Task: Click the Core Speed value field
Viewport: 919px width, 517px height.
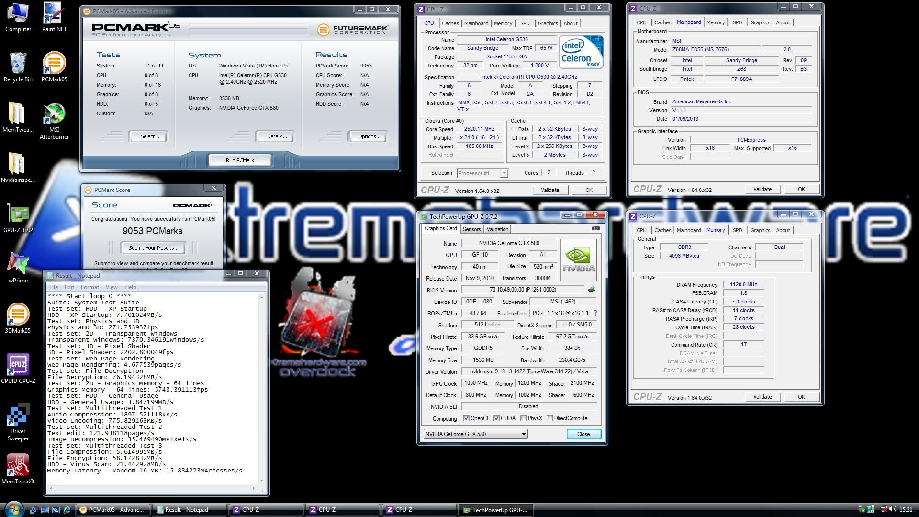Action: [x=480, y=129]
